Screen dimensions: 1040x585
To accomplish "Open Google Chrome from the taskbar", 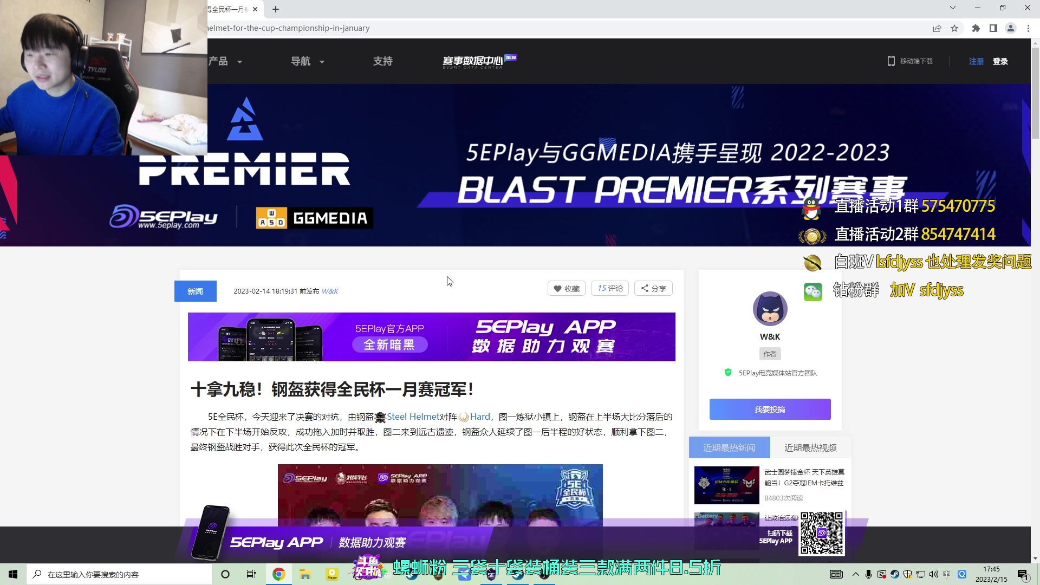I will [x=278, y=574].
